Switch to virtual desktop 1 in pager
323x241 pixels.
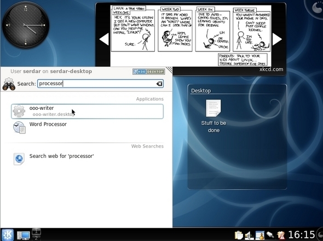36,231
